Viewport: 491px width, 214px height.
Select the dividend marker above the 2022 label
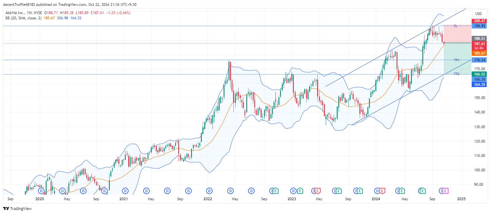click(x=209, y=191)
